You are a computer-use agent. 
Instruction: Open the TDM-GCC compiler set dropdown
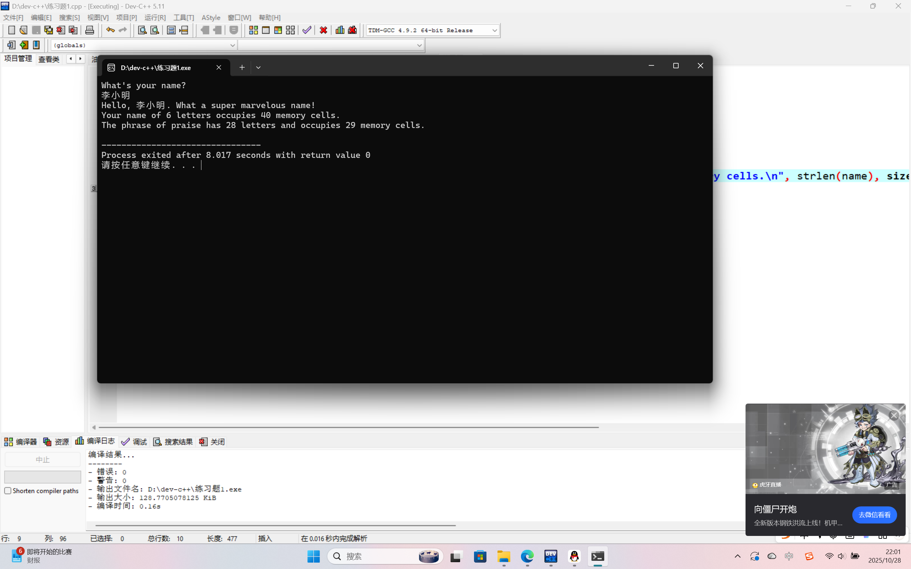[x=494, y=31]
